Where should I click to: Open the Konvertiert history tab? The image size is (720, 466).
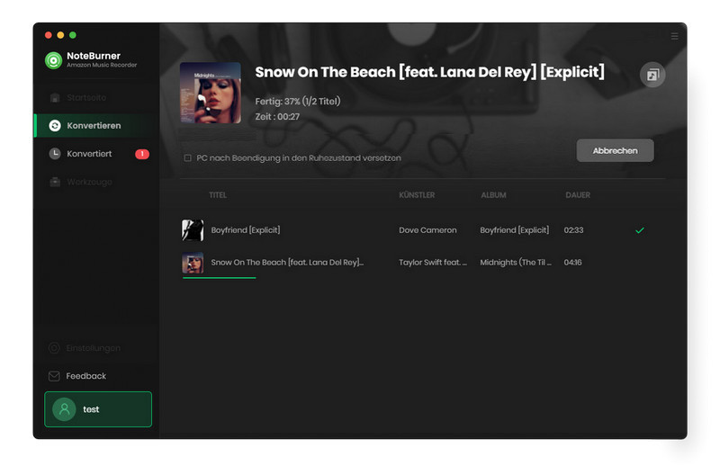[95, 154]
